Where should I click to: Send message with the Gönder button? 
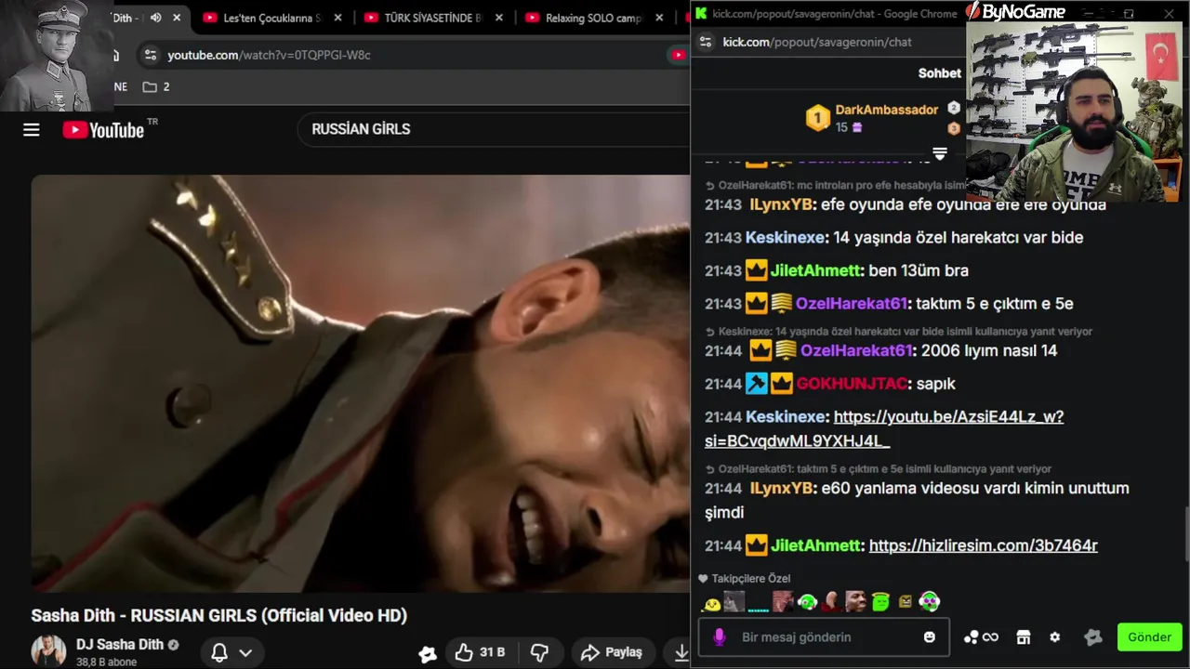(x=1149, y=637)
